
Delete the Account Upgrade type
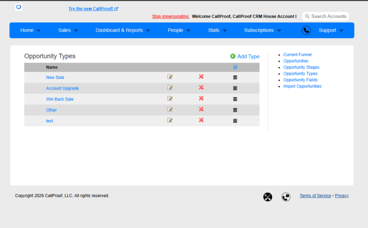[x=201, y=87]
